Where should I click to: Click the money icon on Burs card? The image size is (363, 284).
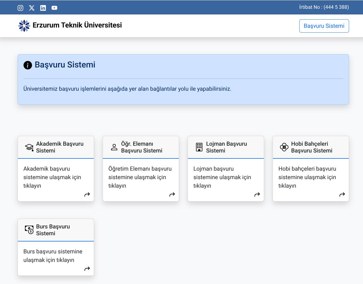[29, 230]
